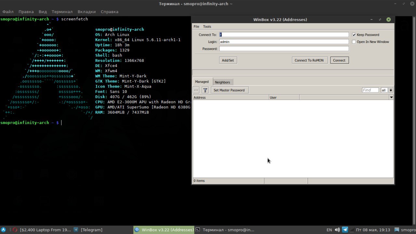Click the funnel filter icon in WinBox
The image size is (416, 234).
point(205,90)
